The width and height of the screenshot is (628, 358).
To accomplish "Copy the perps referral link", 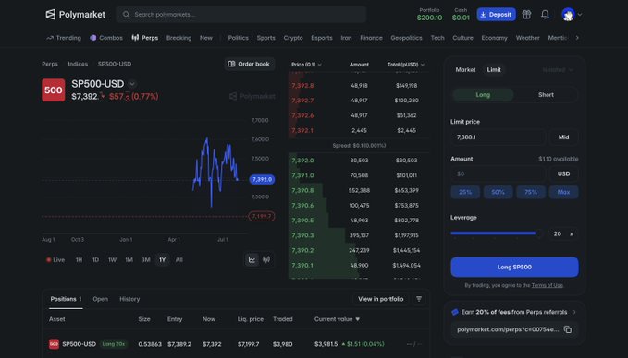I will (x=568, y=329).
